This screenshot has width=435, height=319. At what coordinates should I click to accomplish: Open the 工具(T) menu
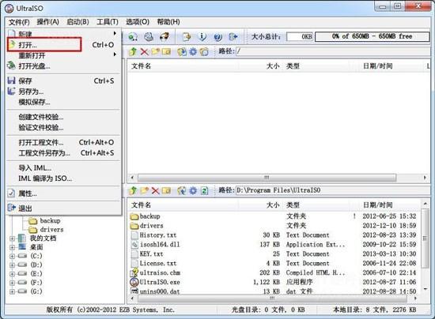(x=108, y=22)
